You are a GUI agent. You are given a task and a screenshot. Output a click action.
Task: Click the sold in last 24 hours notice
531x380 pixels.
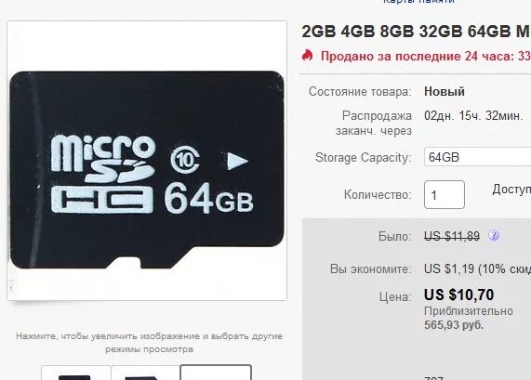point(426,56)
